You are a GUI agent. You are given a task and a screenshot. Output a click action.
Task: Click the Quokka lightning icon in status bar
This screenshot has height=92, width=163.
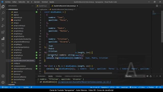[x=31, y=87]
